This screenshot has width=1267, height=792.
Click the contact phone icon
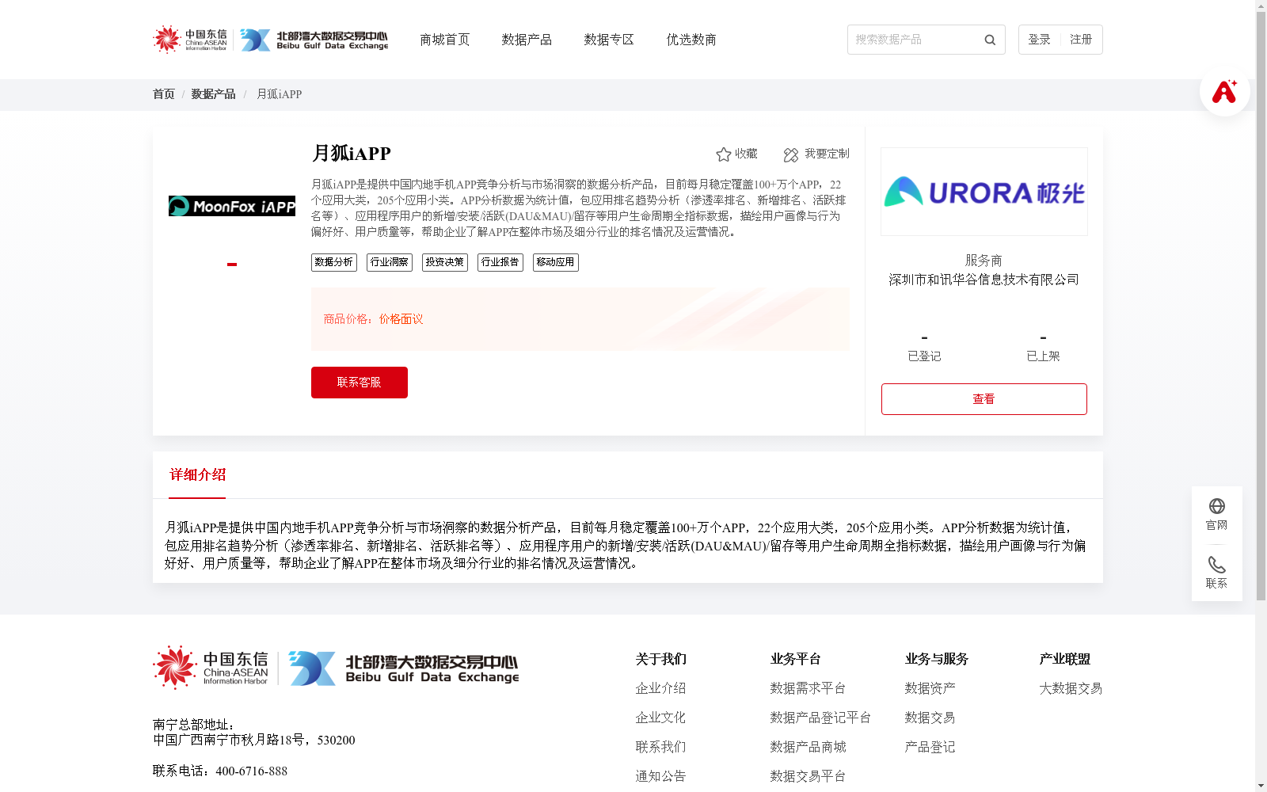[1217, 565]
